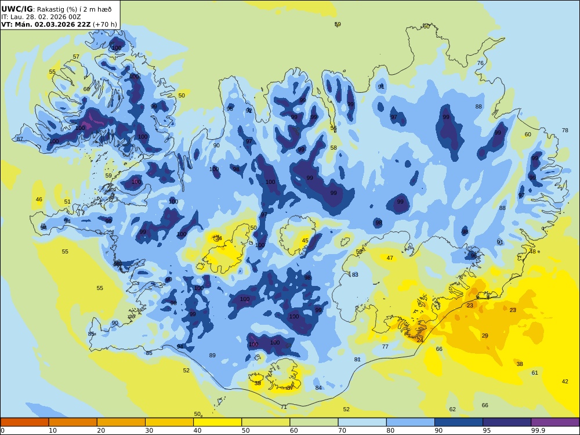Click the map value '87' on west coast
Image resolution: width=580 pixels, height=435 pixels.
pyautogui.click(x=20, y=139)
